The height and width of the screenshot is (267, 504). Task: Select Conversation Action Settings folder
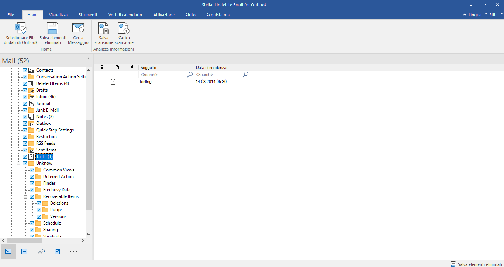[61, 77]
